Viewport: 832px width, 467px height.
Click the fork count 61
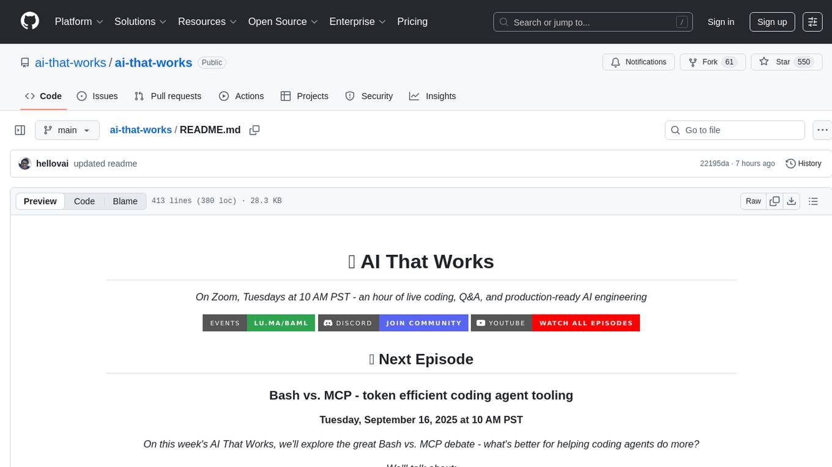coord(729,62)
